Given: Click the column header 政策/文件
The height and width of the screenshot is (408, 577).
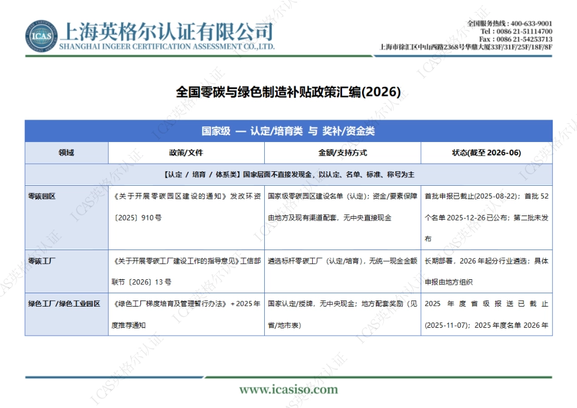Looking at the screenshot, I should tap(186, 152).
